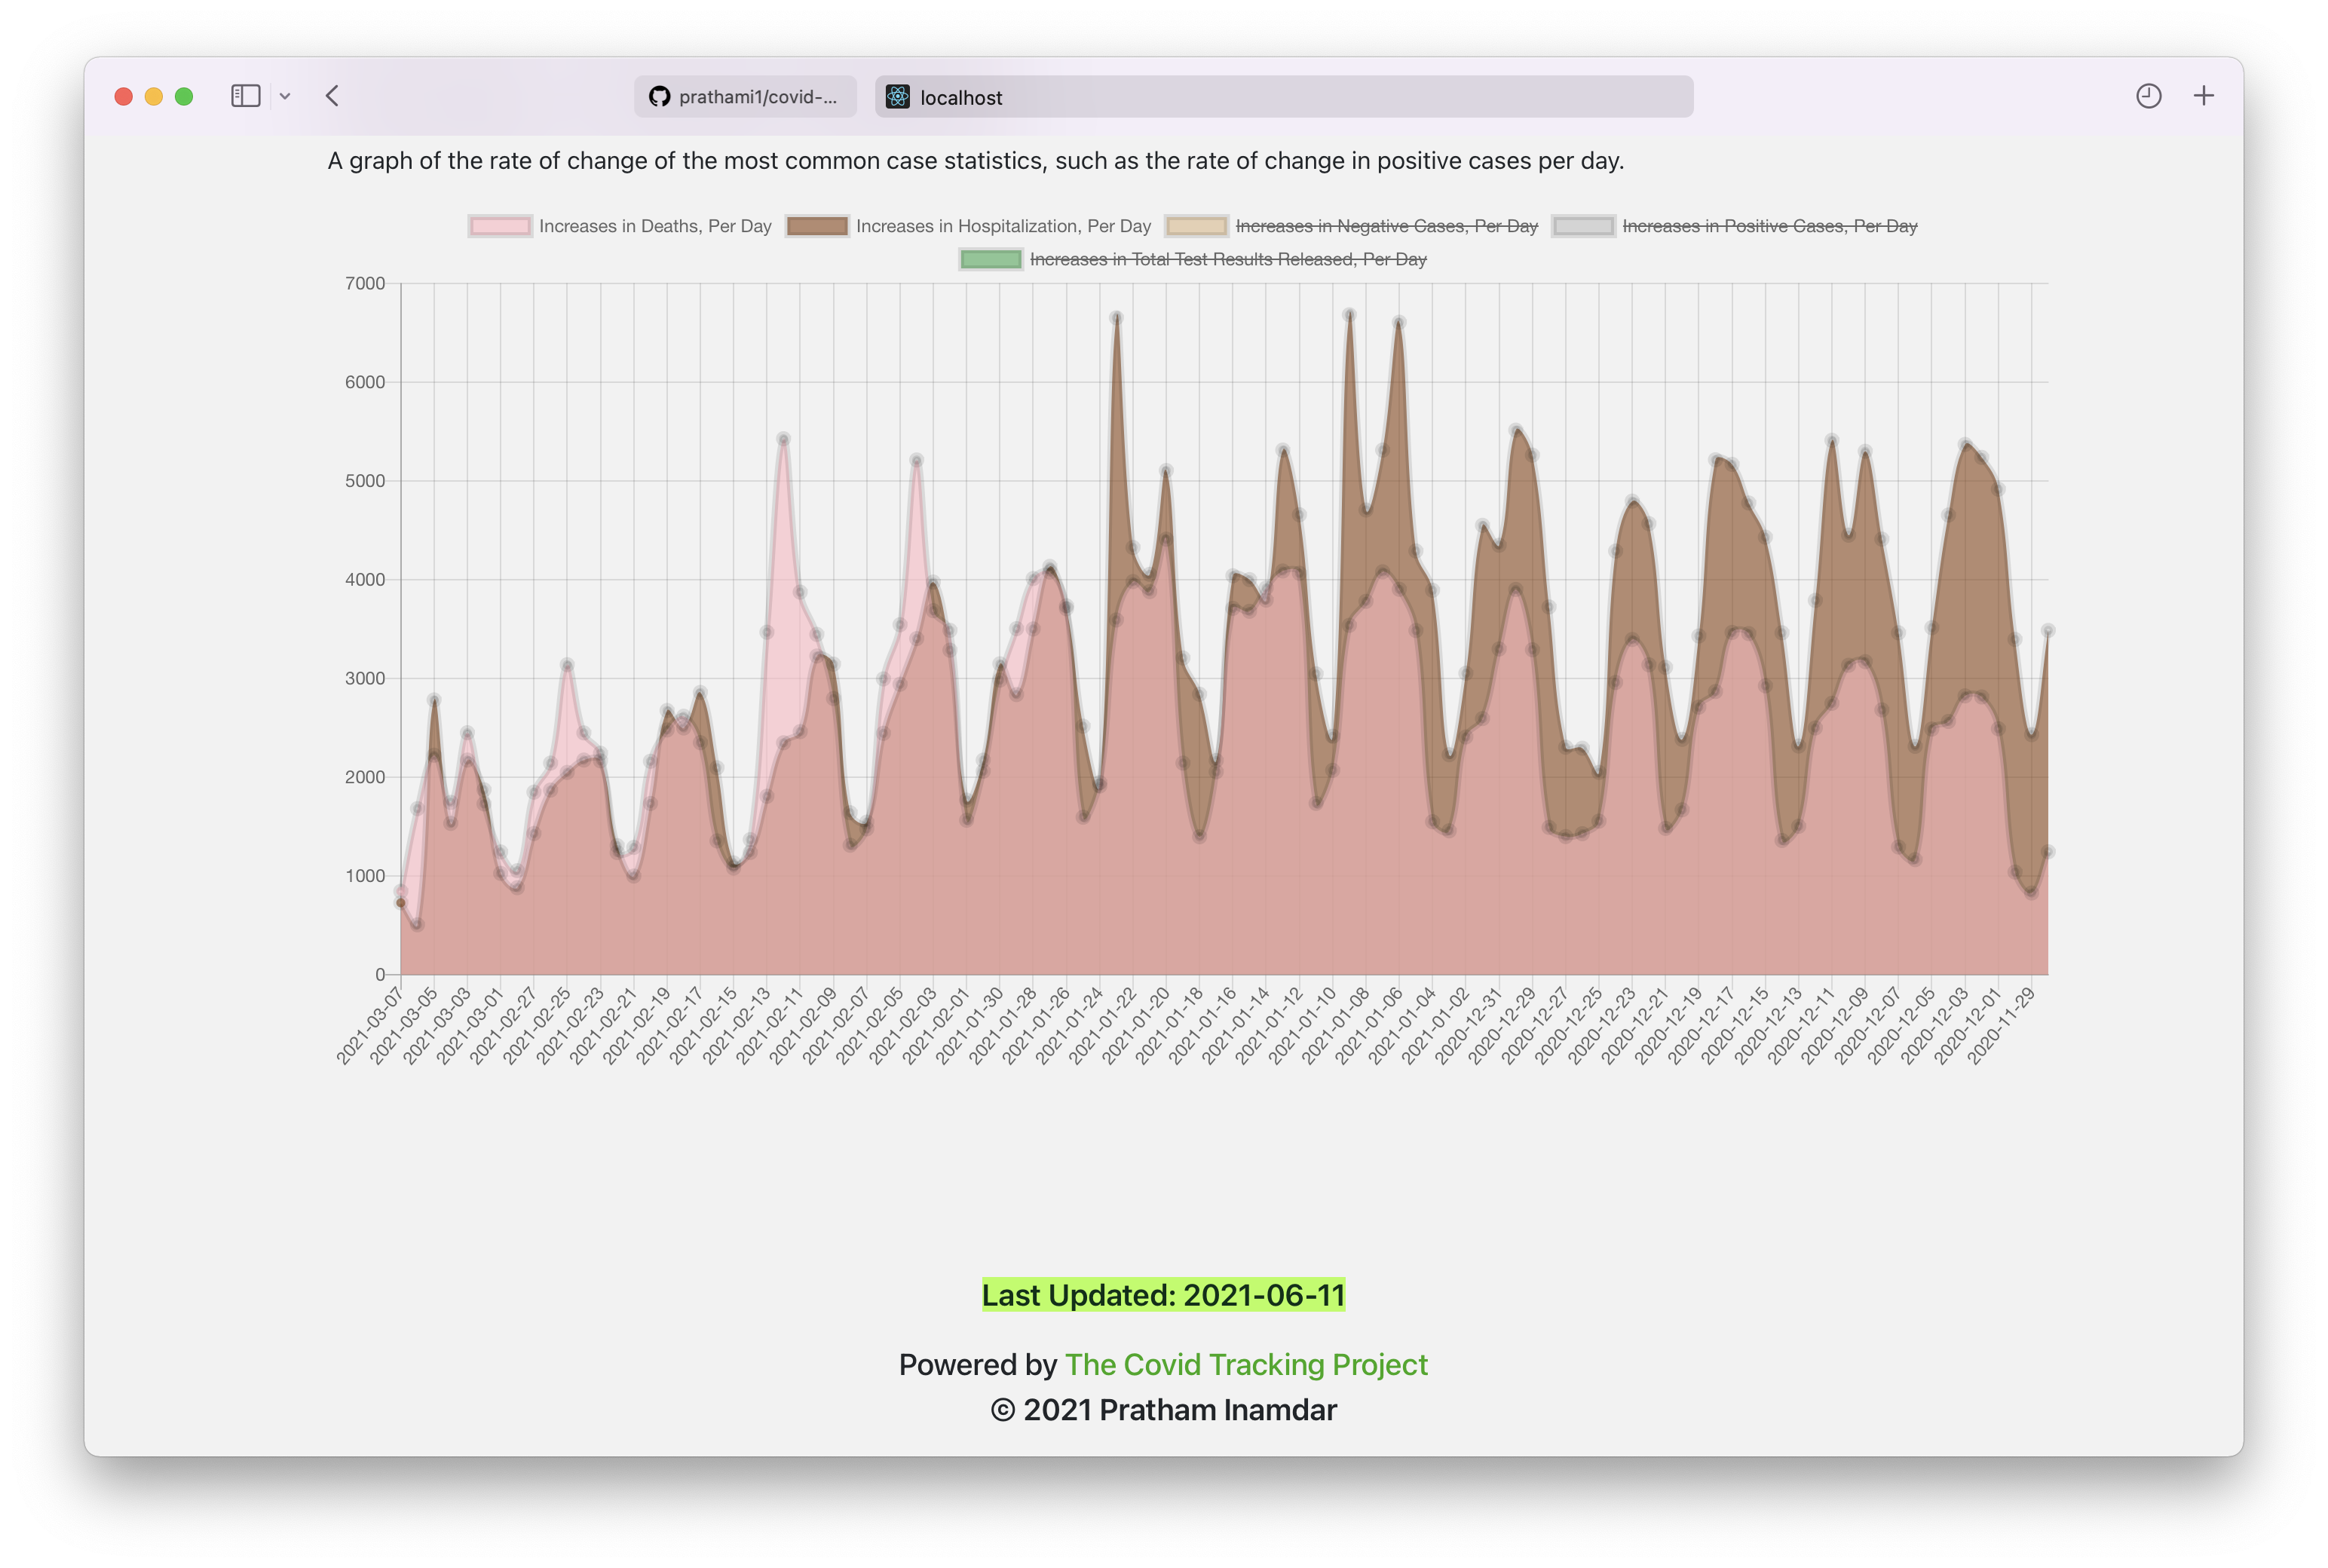
Task: Click the hospitalization peak data point near 2021-01-22
Action: tap(1116, 318)
